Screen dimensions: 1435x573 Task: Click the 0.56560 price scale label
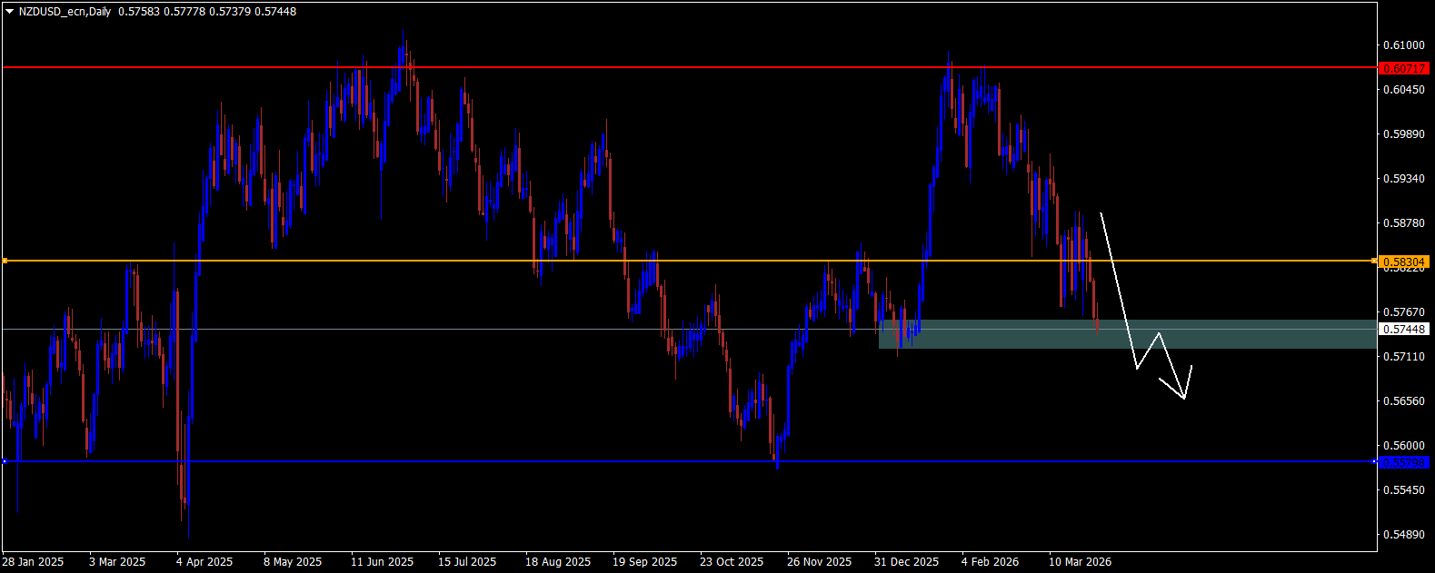(x=1404, y=401)
